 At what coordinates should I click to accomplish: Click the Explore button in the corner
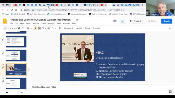coord(170,92)
